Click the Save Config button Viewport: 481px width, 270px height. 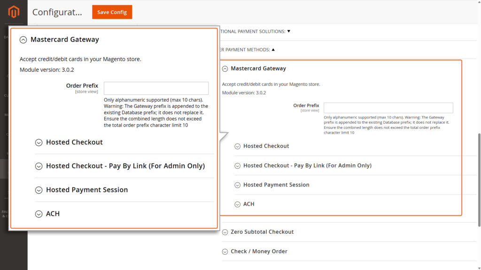click(x=112, y=12)
